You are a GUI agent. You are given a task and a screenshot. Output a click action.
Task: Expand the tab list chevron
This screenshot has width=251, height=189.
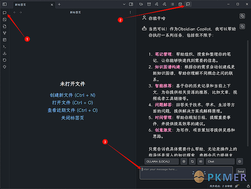[124, 4]
